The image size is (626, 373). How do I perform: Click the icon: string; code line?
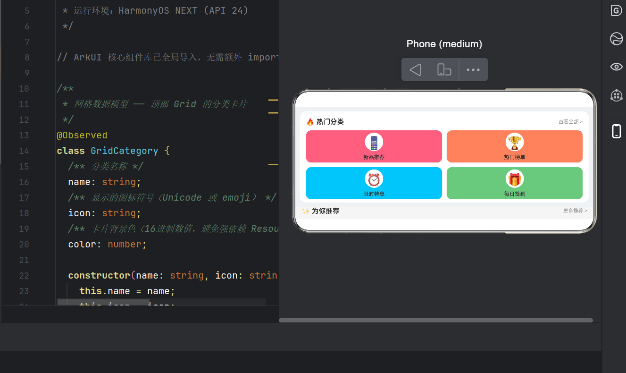pyautogui.click(x=105, y=213)
